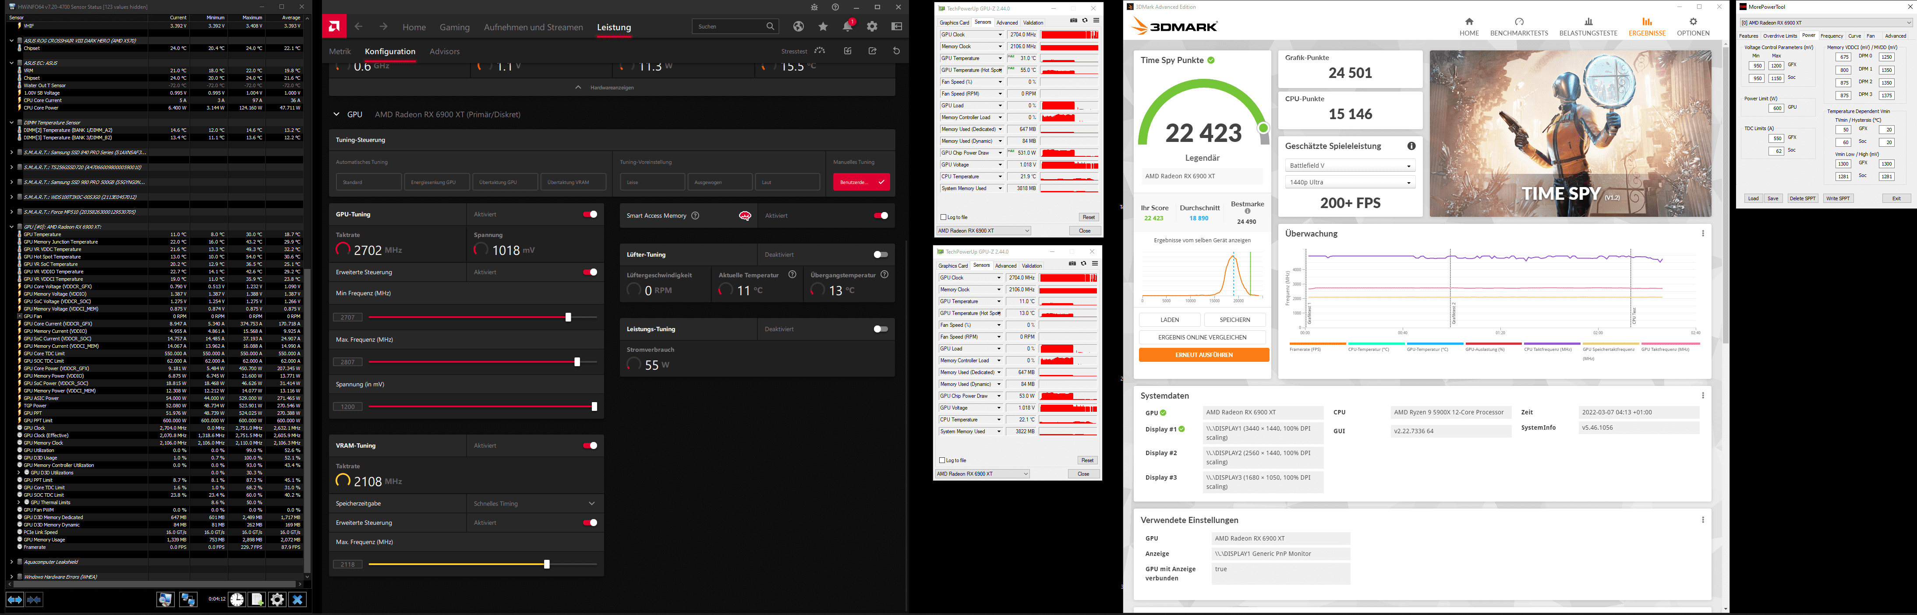Click refresh icon in top GPU-Z window
The image size is (1917, 615).
coord(1085,21)
